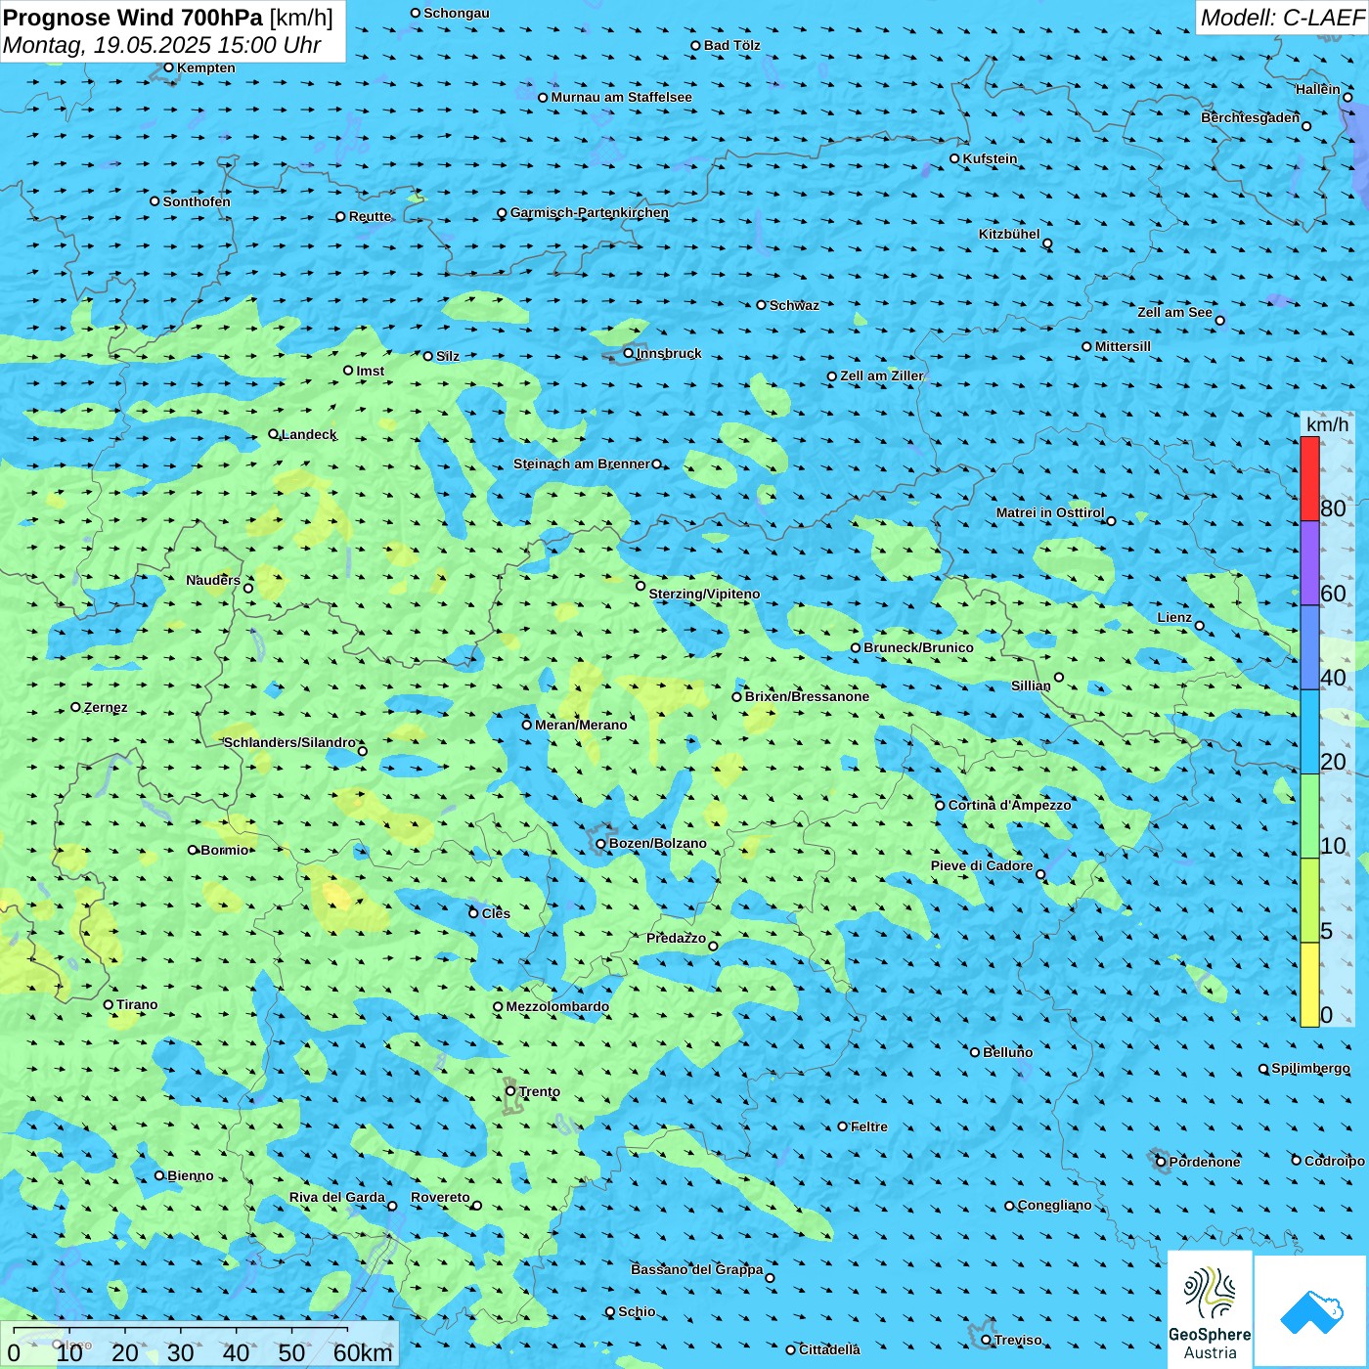This screenshot has height=1369, width=1369.
Task: Click the yellow 0-5 km/h legend swatch
Action: click(x=1309, y=985)
